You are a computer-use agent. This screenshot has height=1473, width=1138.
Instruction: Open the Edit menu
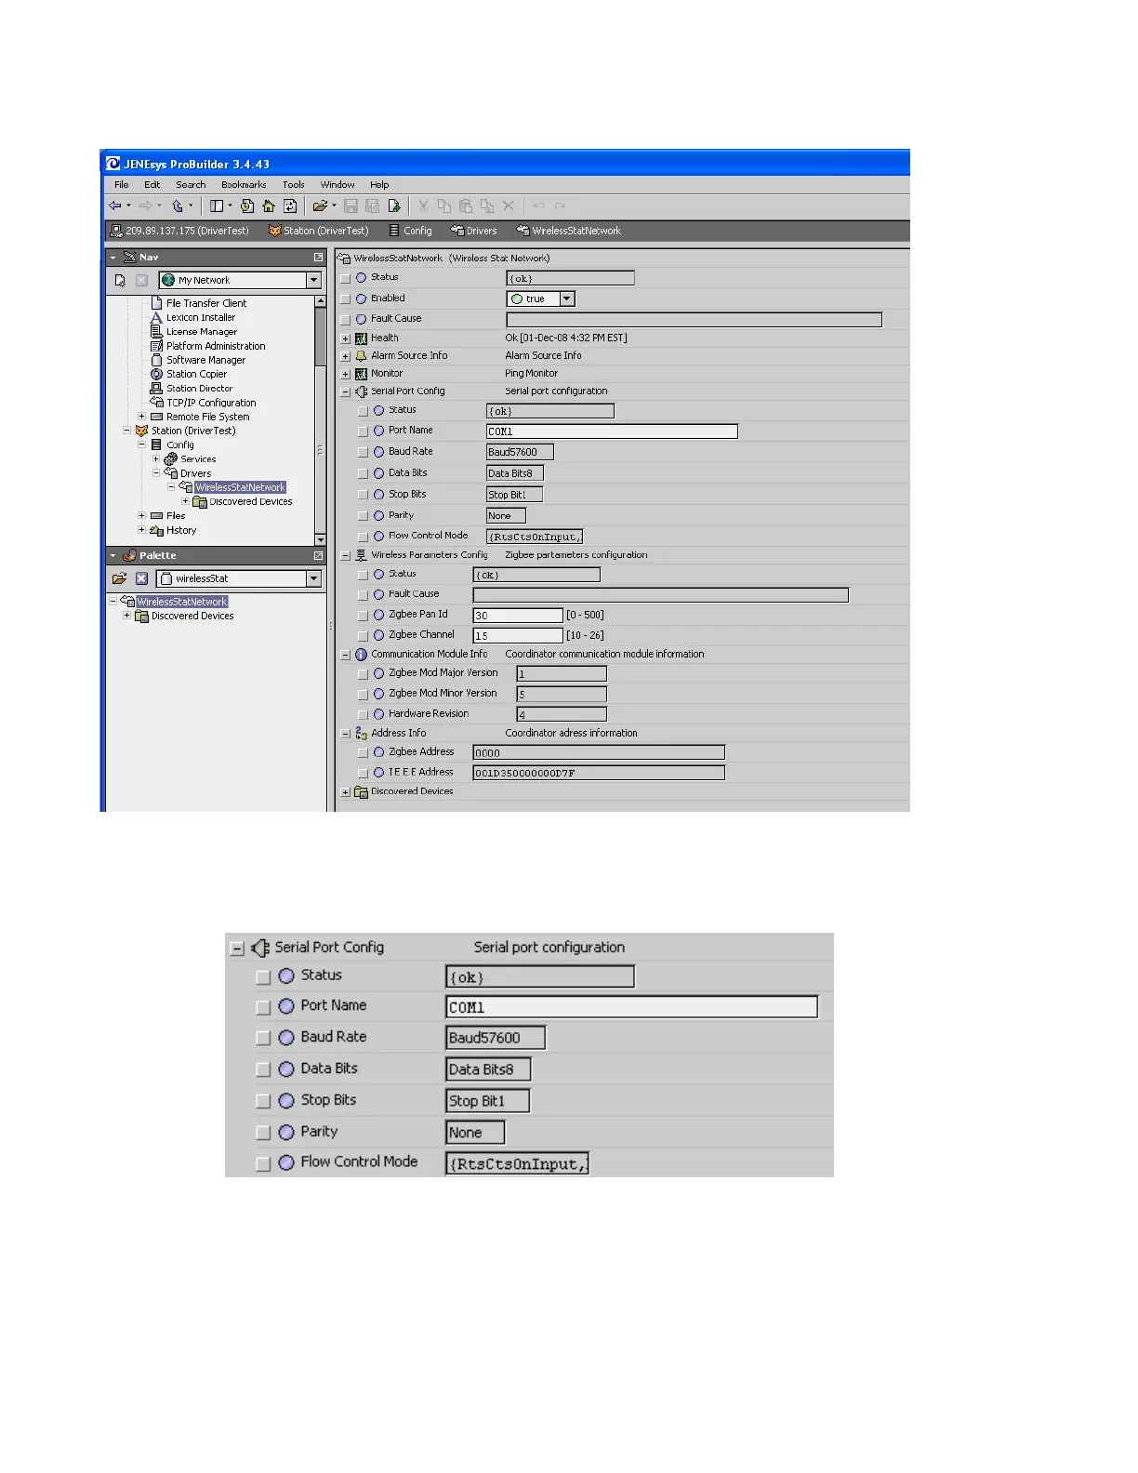click(152, 185)
